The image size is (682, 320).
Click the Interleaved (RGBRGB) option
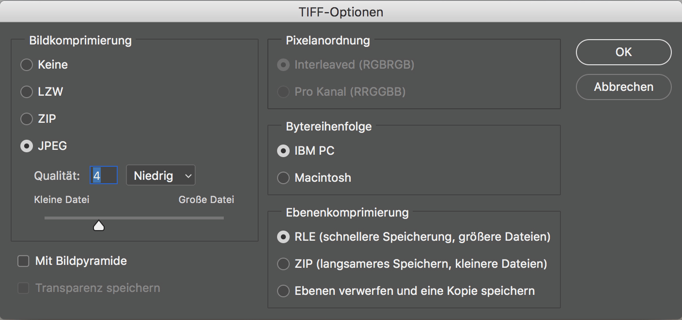(283, 64)
